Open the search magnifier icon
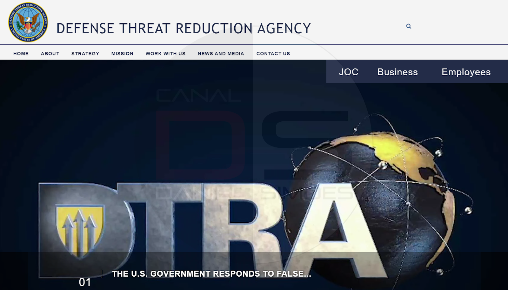This screenshot has height=290, width=508. click(409, 26)
